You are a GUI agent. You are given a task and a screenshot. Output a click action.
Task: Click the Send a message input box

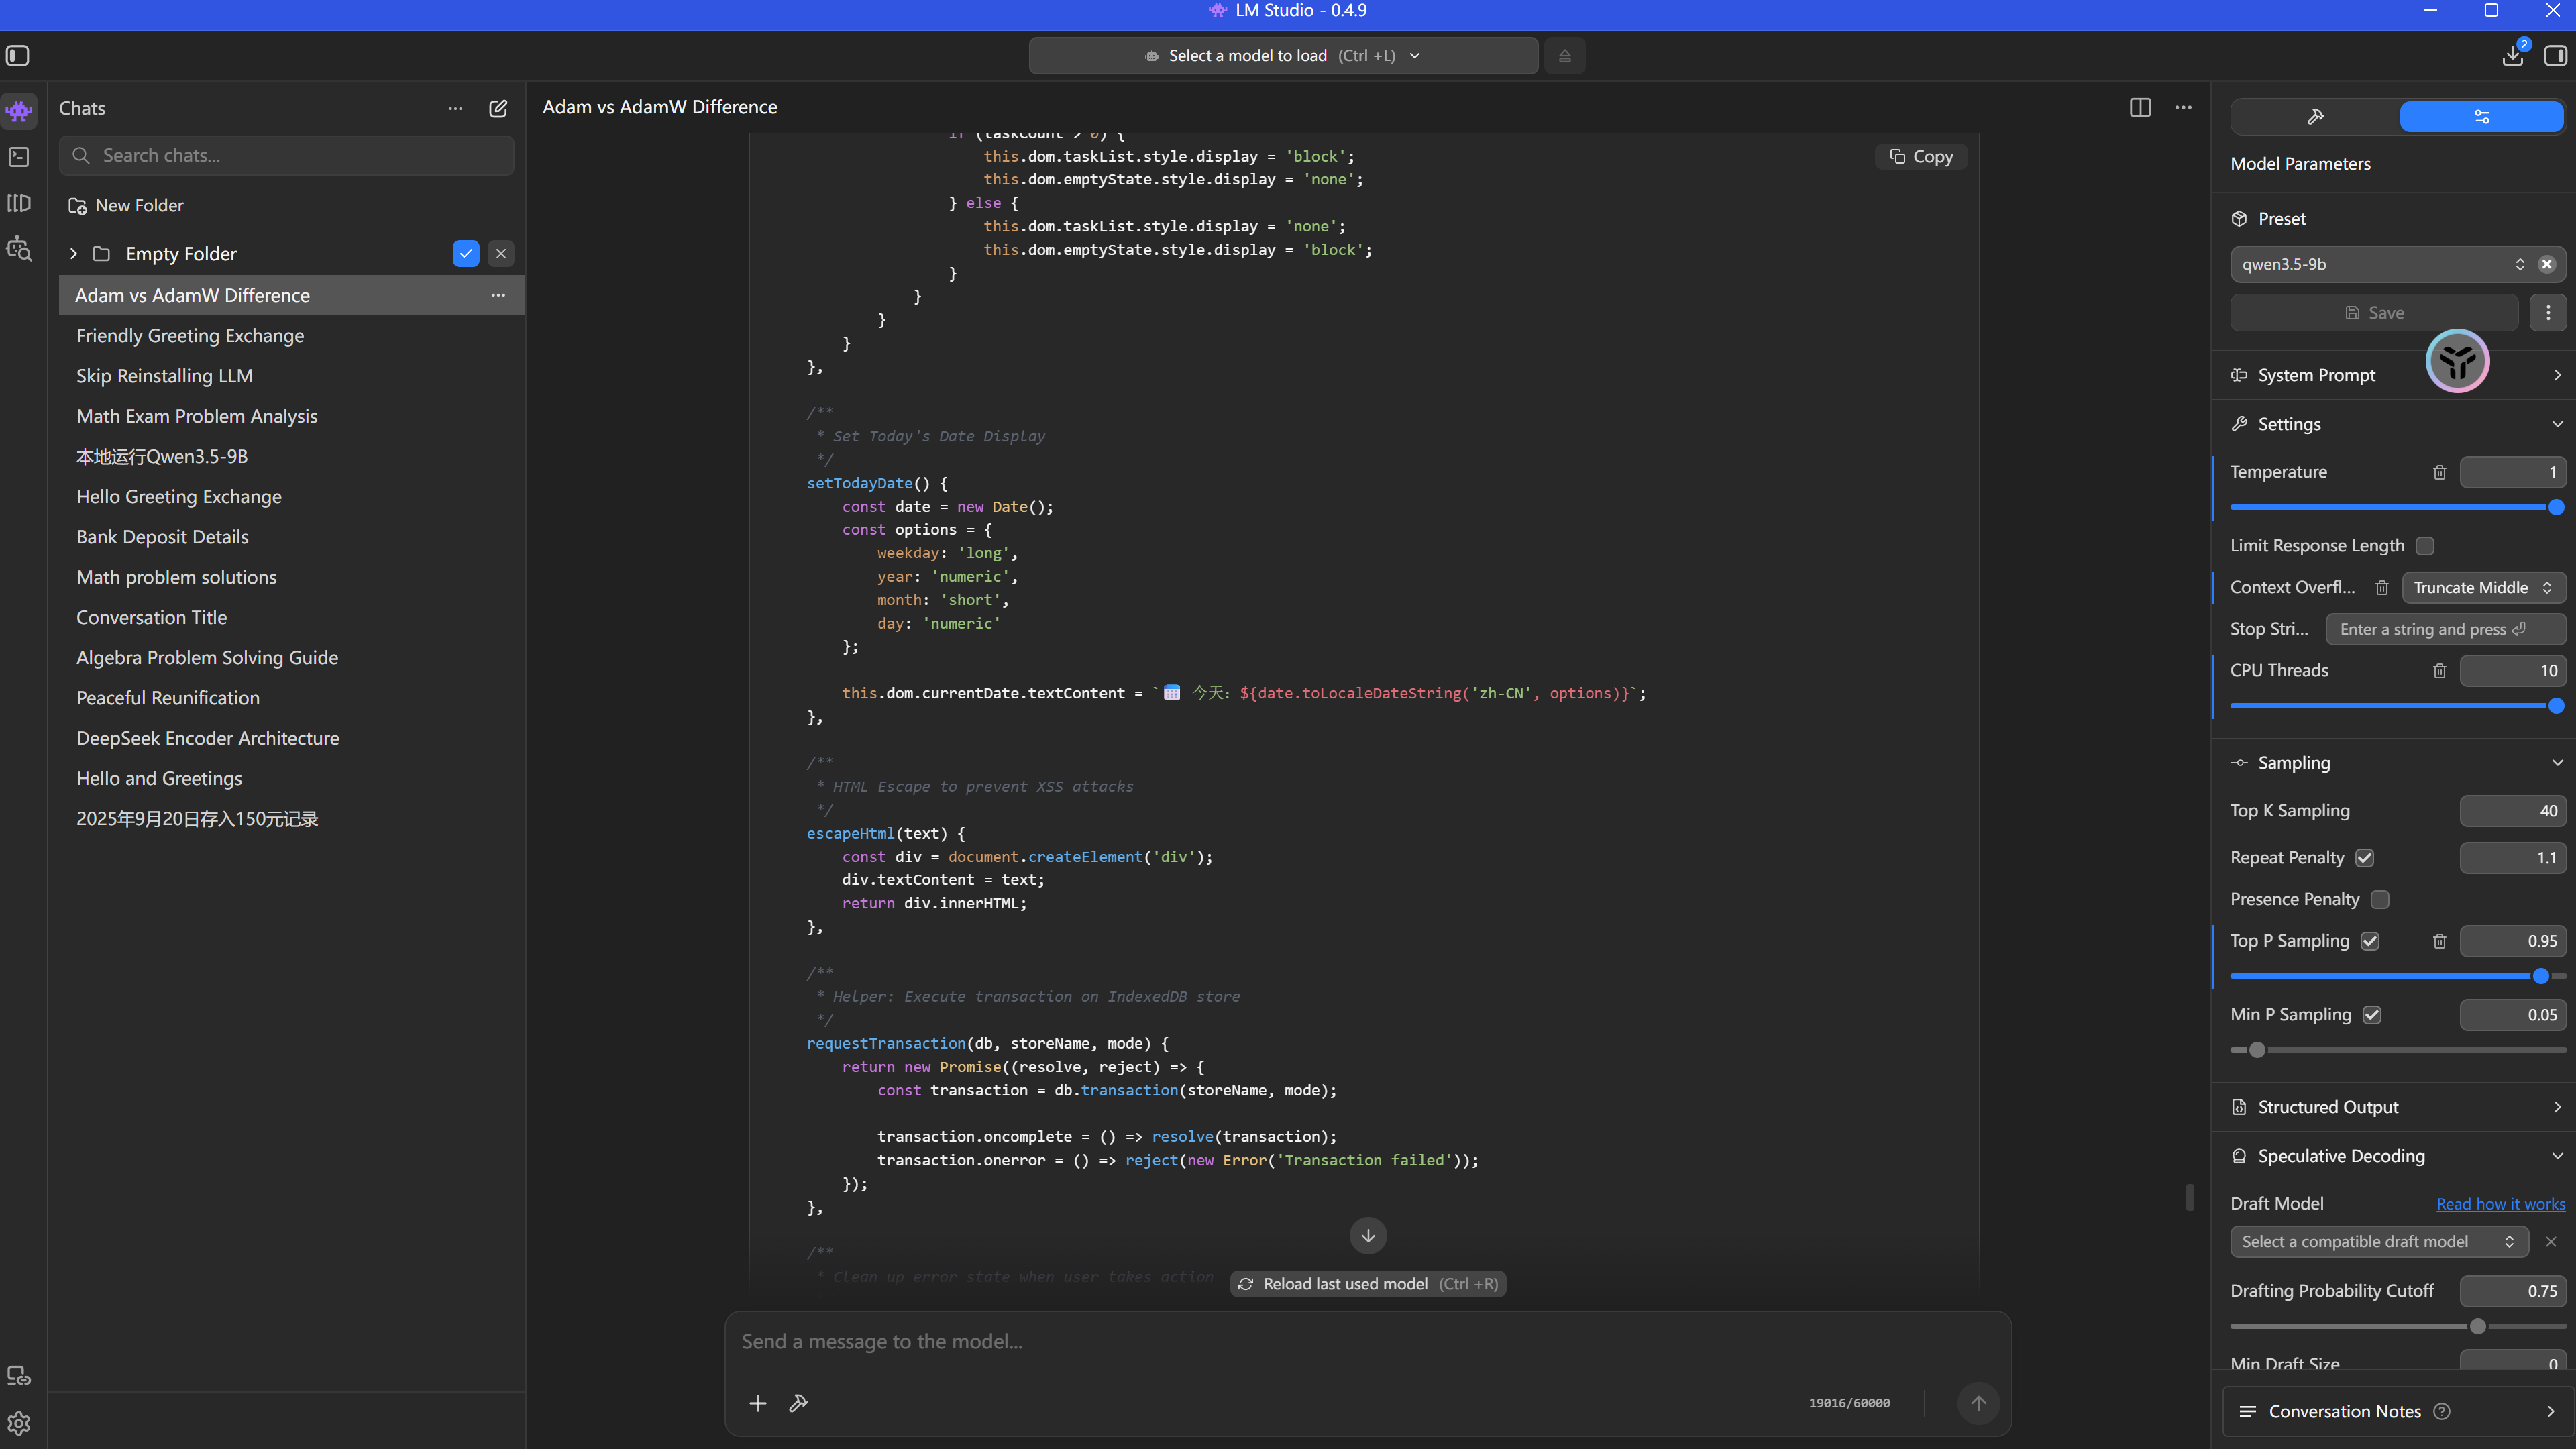pyautogui.click(x=1367, y=1342)
